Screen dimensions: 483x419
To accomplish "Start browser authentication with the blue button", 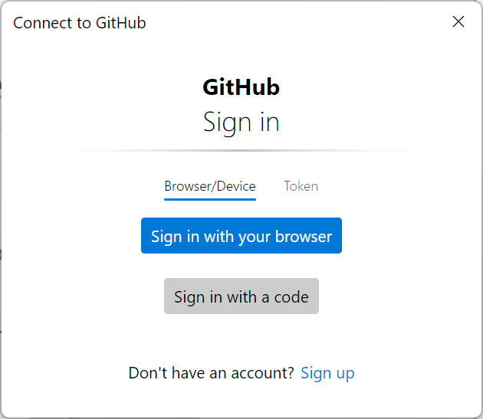I will coord(242,236).
